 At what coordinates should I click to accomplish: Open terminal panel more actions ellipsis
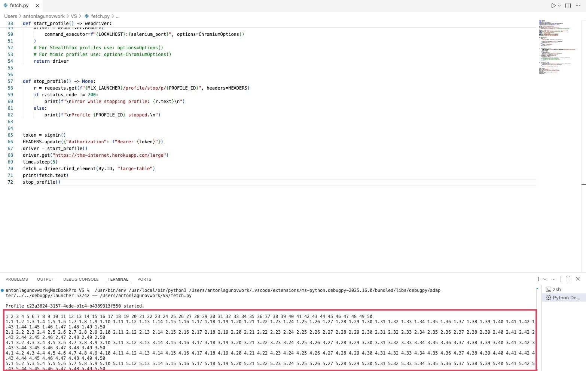(553, 279)
